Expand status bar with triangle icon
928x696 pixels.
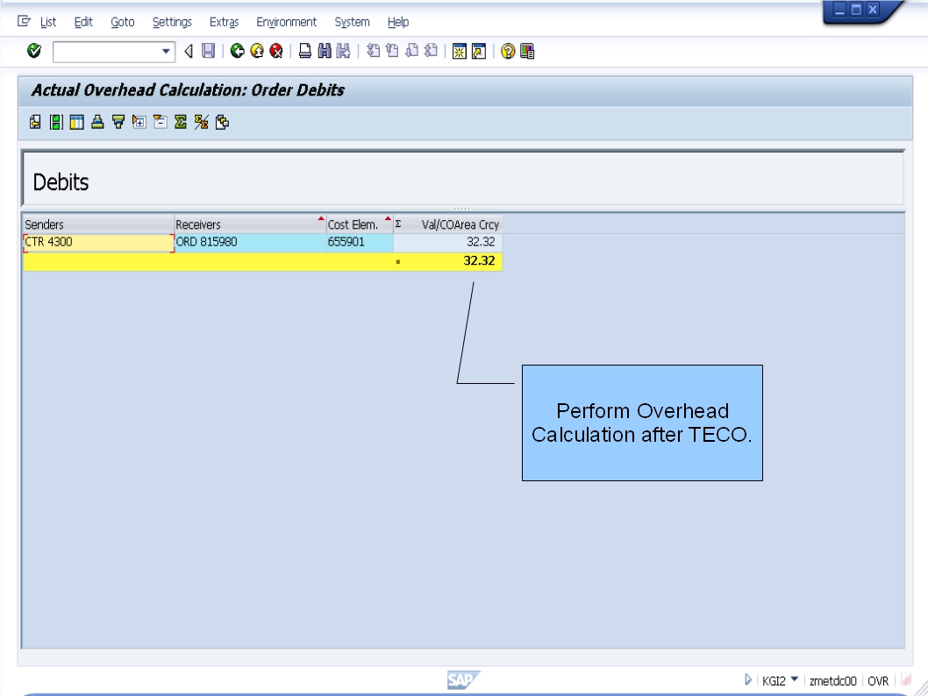748,680
